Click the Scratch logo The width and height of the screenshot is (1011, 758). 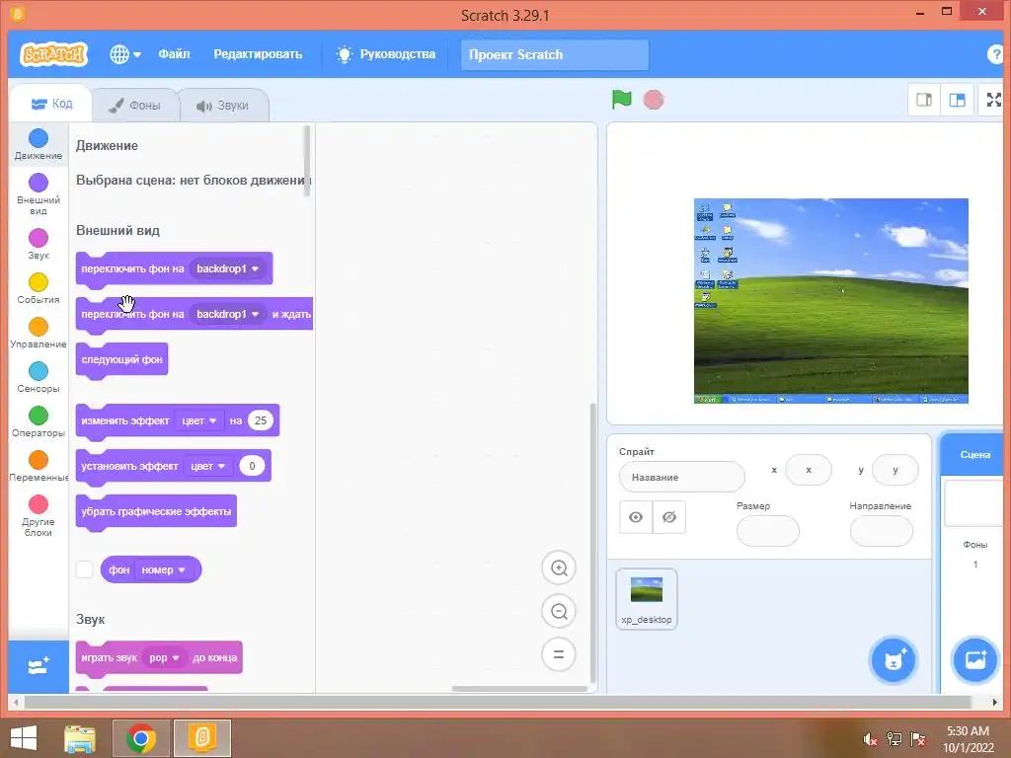pyautogui.click(x=53, y=55)
